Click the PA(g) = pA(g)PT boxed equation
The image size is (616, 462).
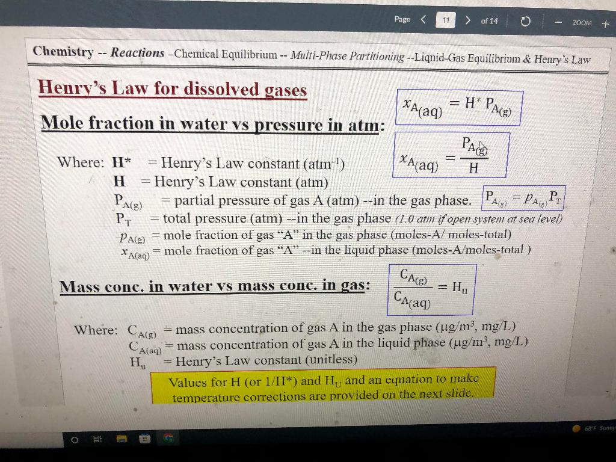click(x=523, y=198)
